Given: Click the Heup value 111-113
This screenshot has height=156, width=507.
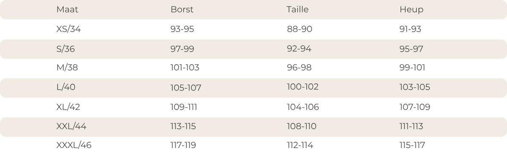Looking at the screenshot, I should 412,126.
